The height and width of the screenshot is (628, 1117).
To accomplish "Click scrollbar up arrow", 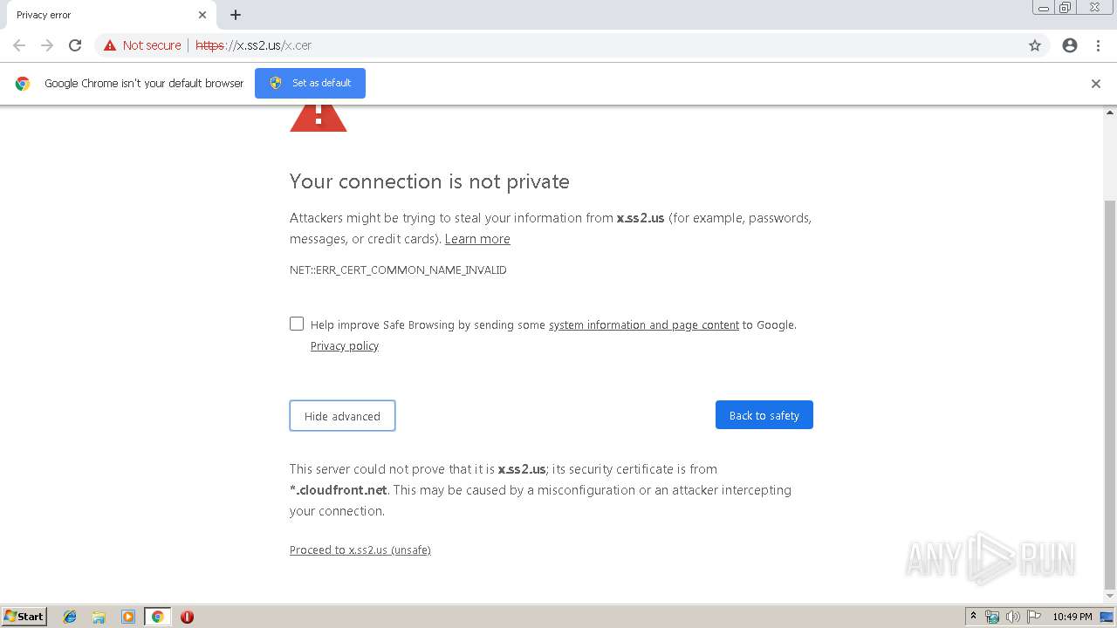I will (x=1110, y=113).
